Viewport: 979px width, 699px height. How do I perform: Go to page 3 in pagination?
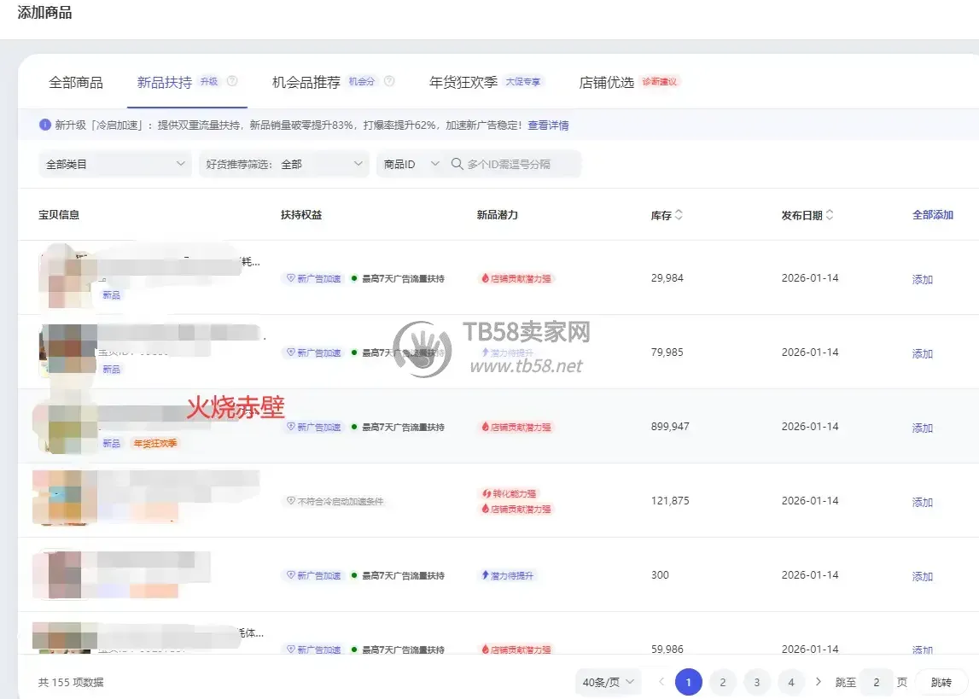[x=757, y=682]
